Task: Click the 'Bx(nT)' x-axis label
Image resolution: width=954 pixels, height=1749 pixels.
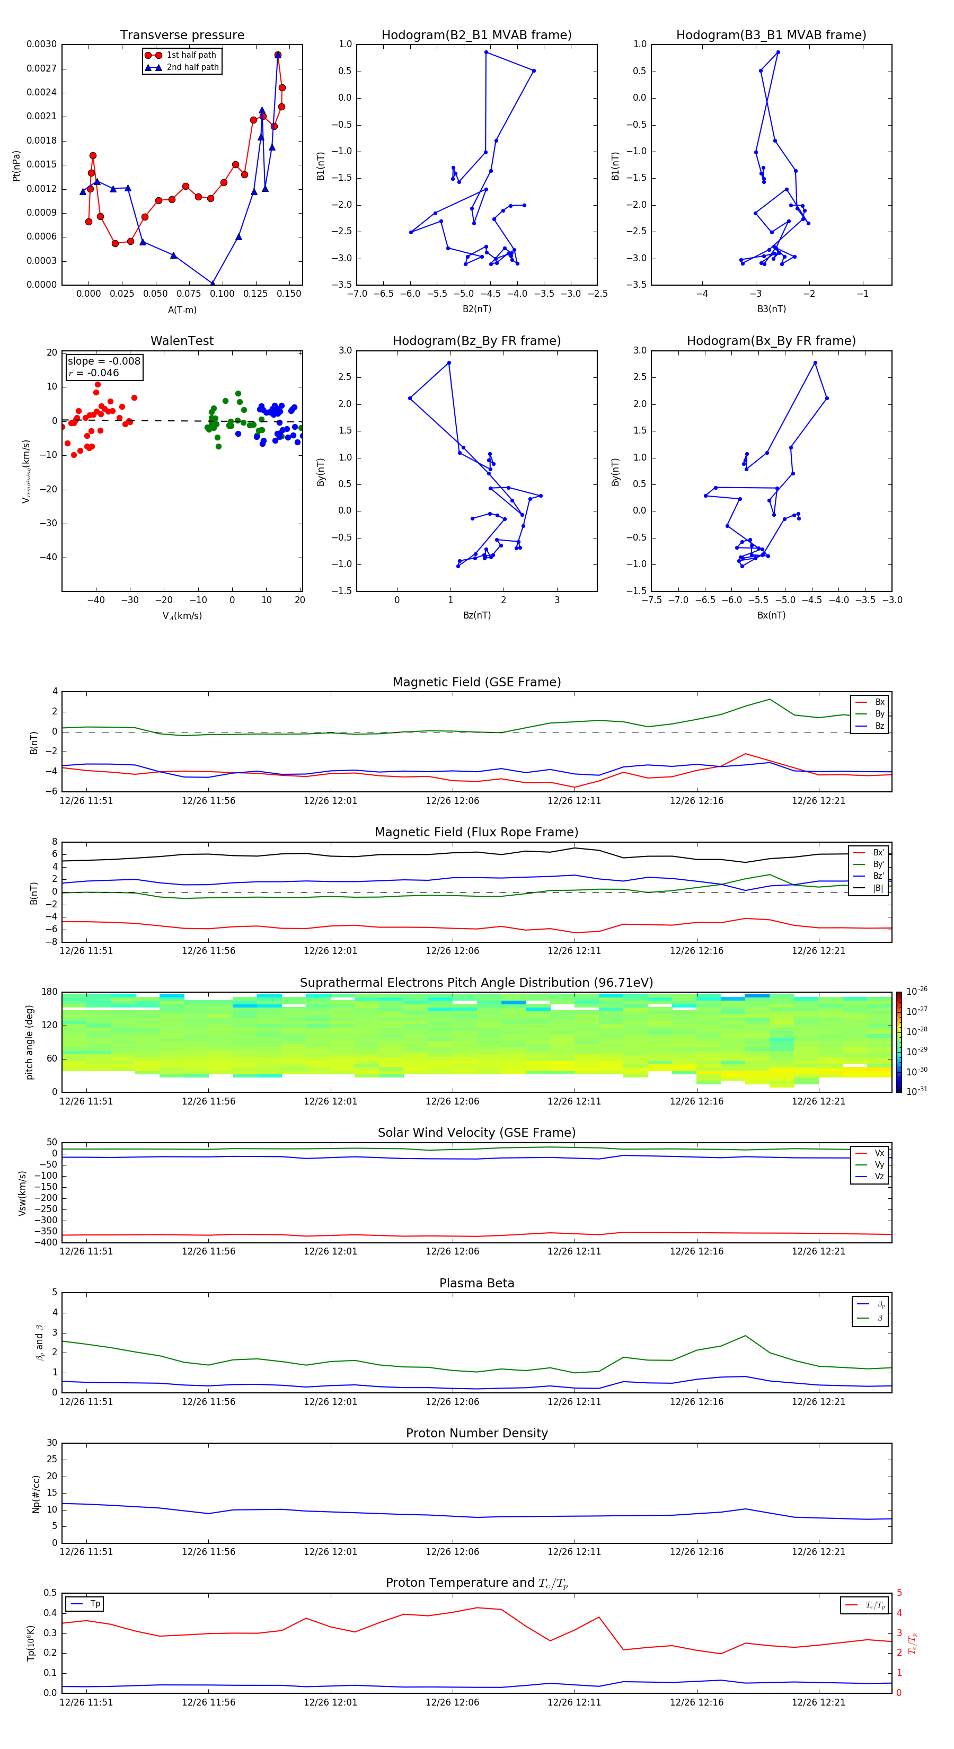Action: (x=771, y=615)
